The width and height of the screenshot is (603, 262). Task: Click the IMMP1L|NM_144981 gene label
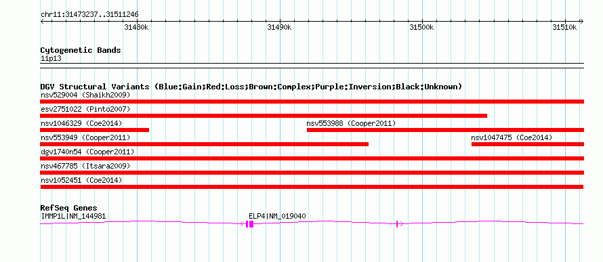(73, 216)
